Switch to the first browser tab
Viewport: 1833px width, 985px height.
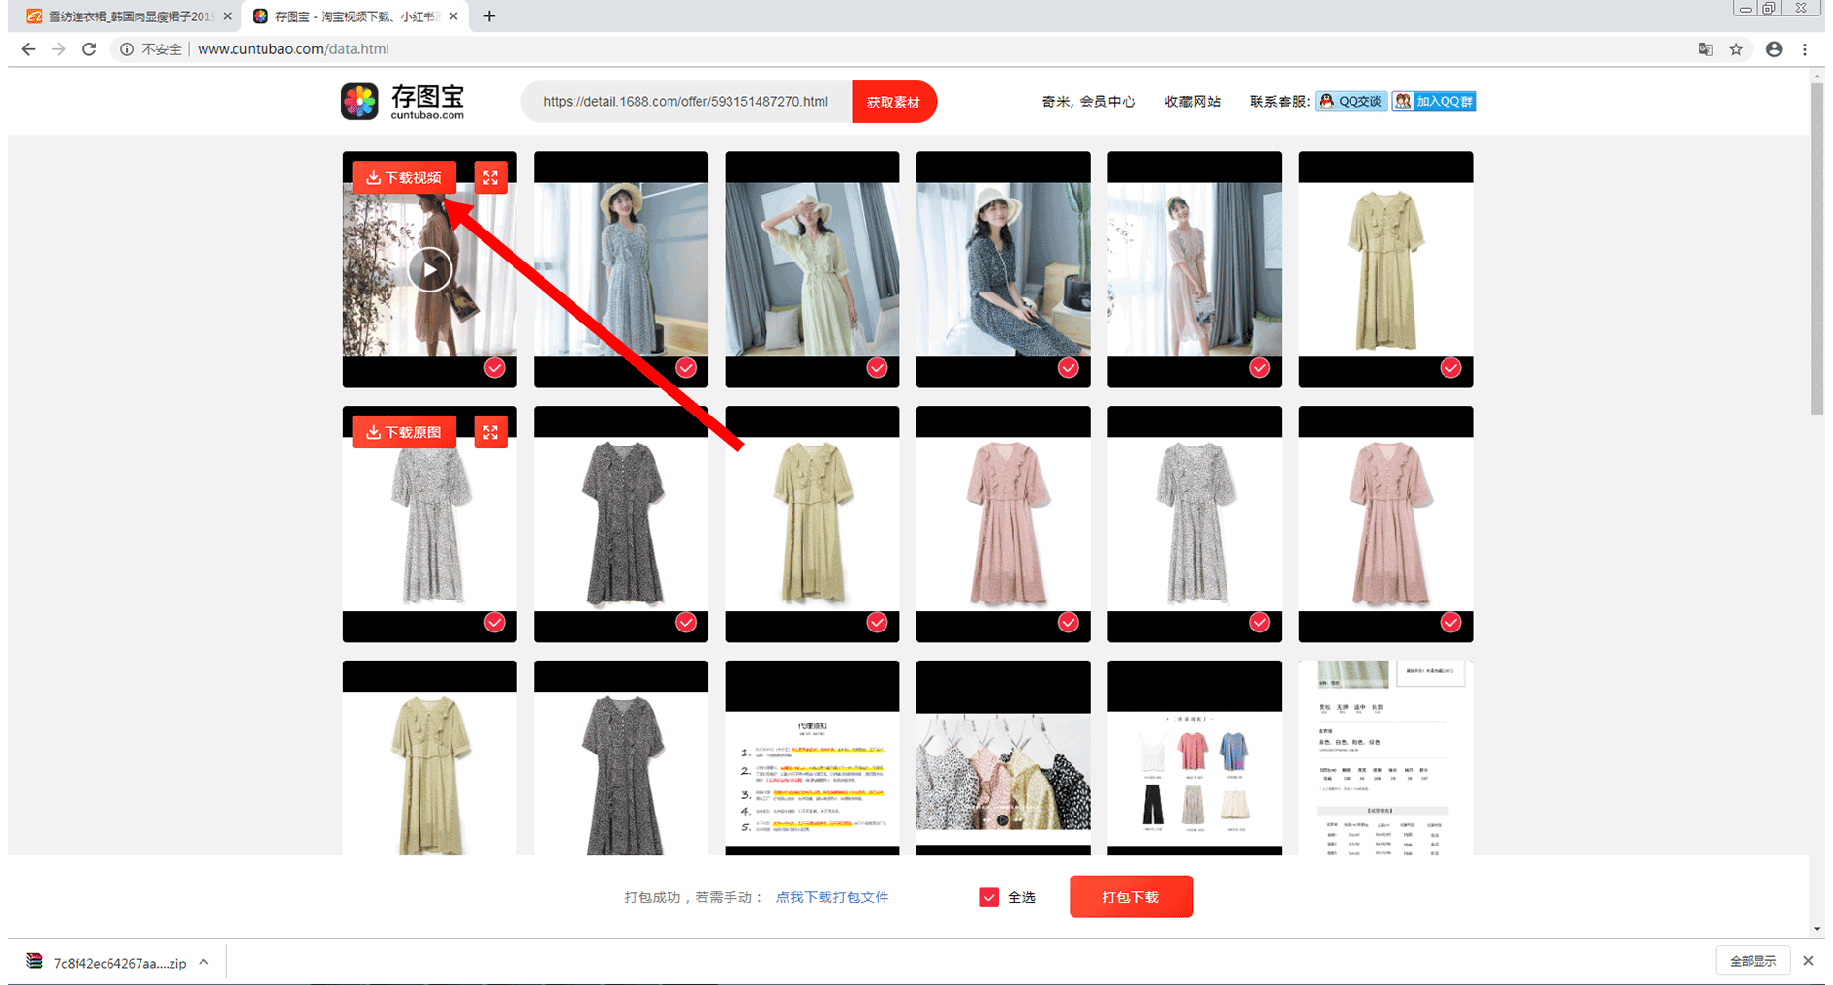click(126, 16)
